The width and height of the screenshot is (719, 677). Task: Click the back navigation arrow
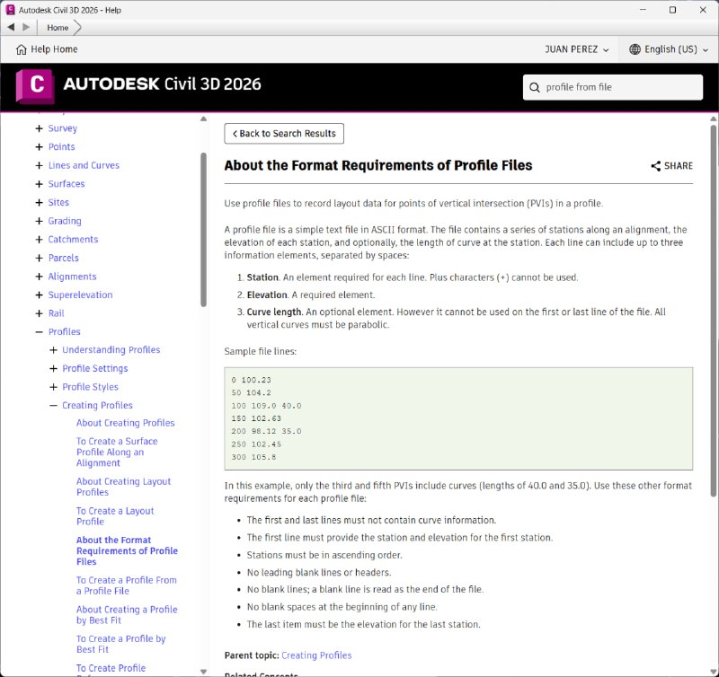[x=11, y=28]
